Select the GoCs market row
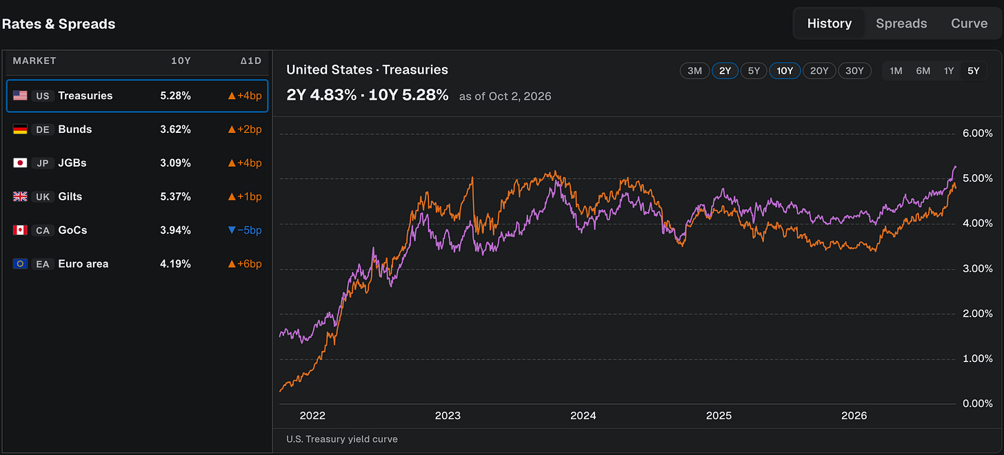The width and height of the screenshot is (1004, 455). pyautogui.click(x=137, y=231)
